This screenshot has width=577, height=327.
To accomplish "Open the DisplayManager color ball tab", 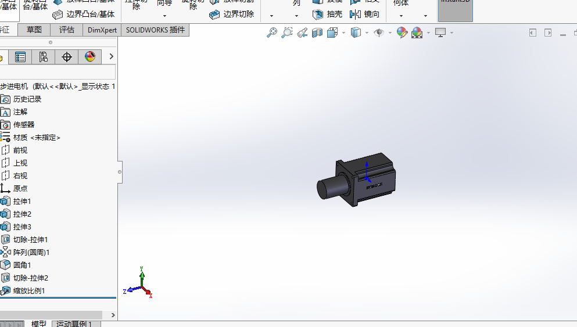I will [x=90, y=57].
